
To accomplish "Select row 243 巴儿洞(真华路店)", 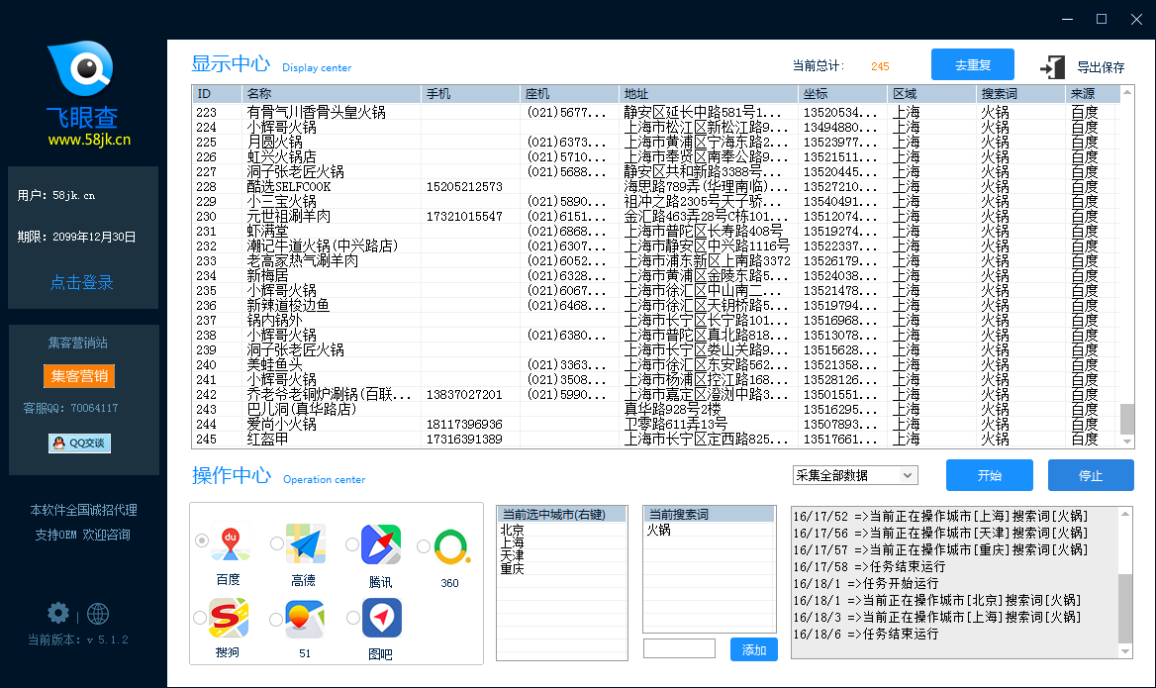I will point(656,409).
